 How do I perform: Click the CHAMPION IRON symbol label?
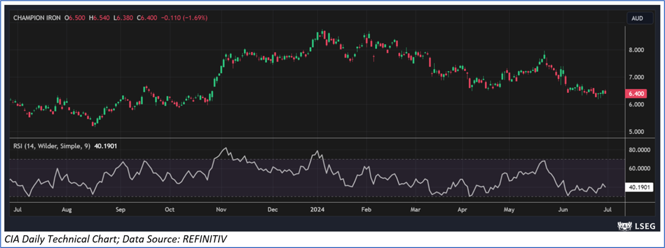[x=37, y=18]
